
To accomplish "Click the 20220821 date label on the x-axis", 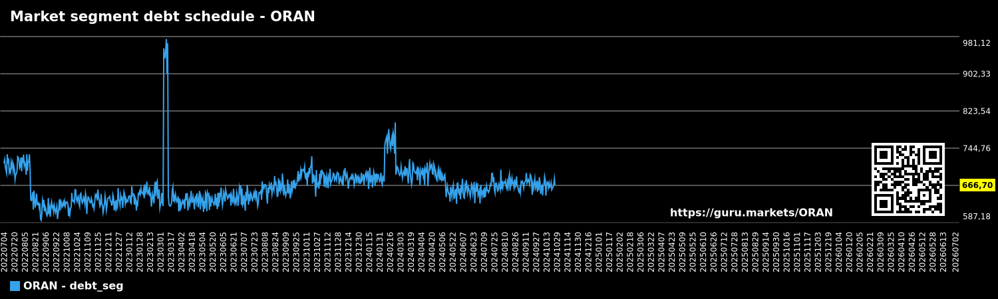I will pos(36,251).
